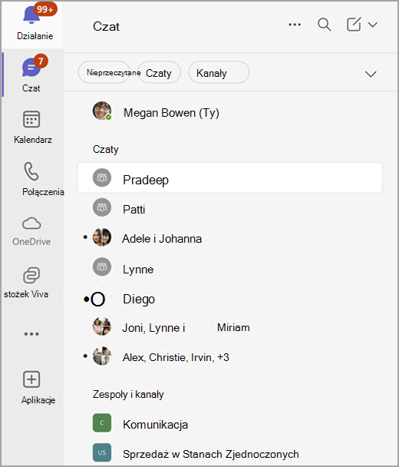399x467 pixels.
Task: Click the Lynne group avatar icon
Action: pos(102,267)
